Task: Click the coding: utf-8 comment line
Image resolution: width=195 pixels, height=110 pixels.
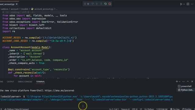Action: click(18, 12)
